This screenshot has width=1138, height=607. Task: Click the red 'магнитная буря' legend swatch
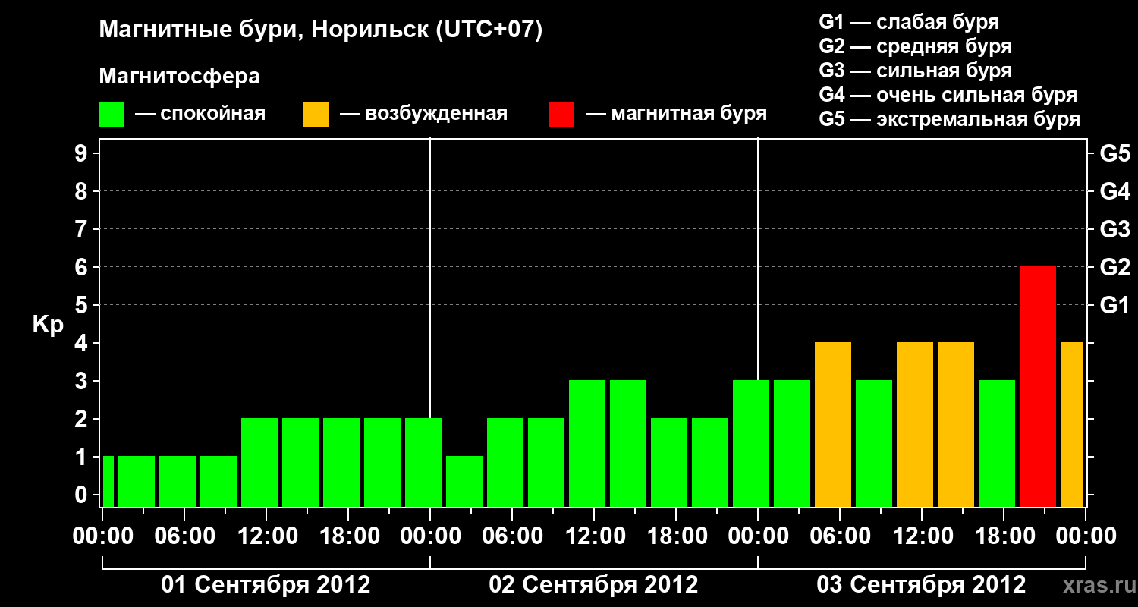(561, 115)
